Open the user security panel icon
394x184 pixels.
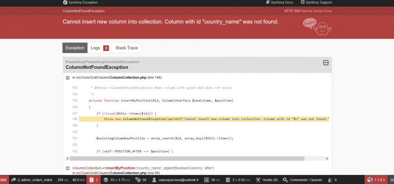point(154,180)
